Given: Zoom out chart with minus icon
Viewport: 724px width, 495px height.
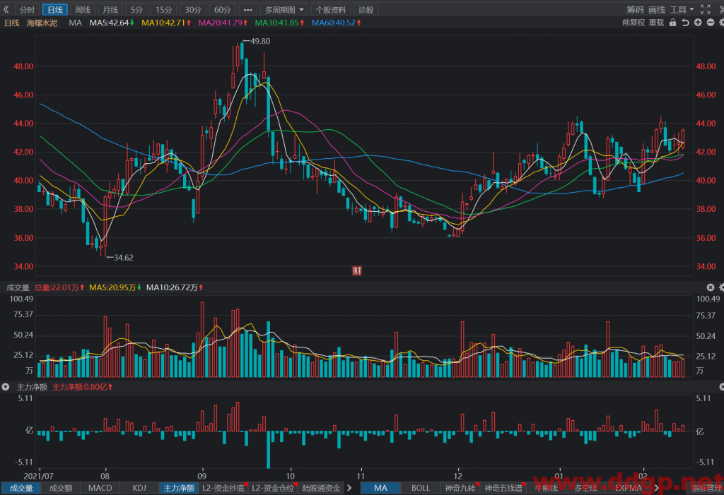Looking at the screenshot, I should (x=710, y=23).
